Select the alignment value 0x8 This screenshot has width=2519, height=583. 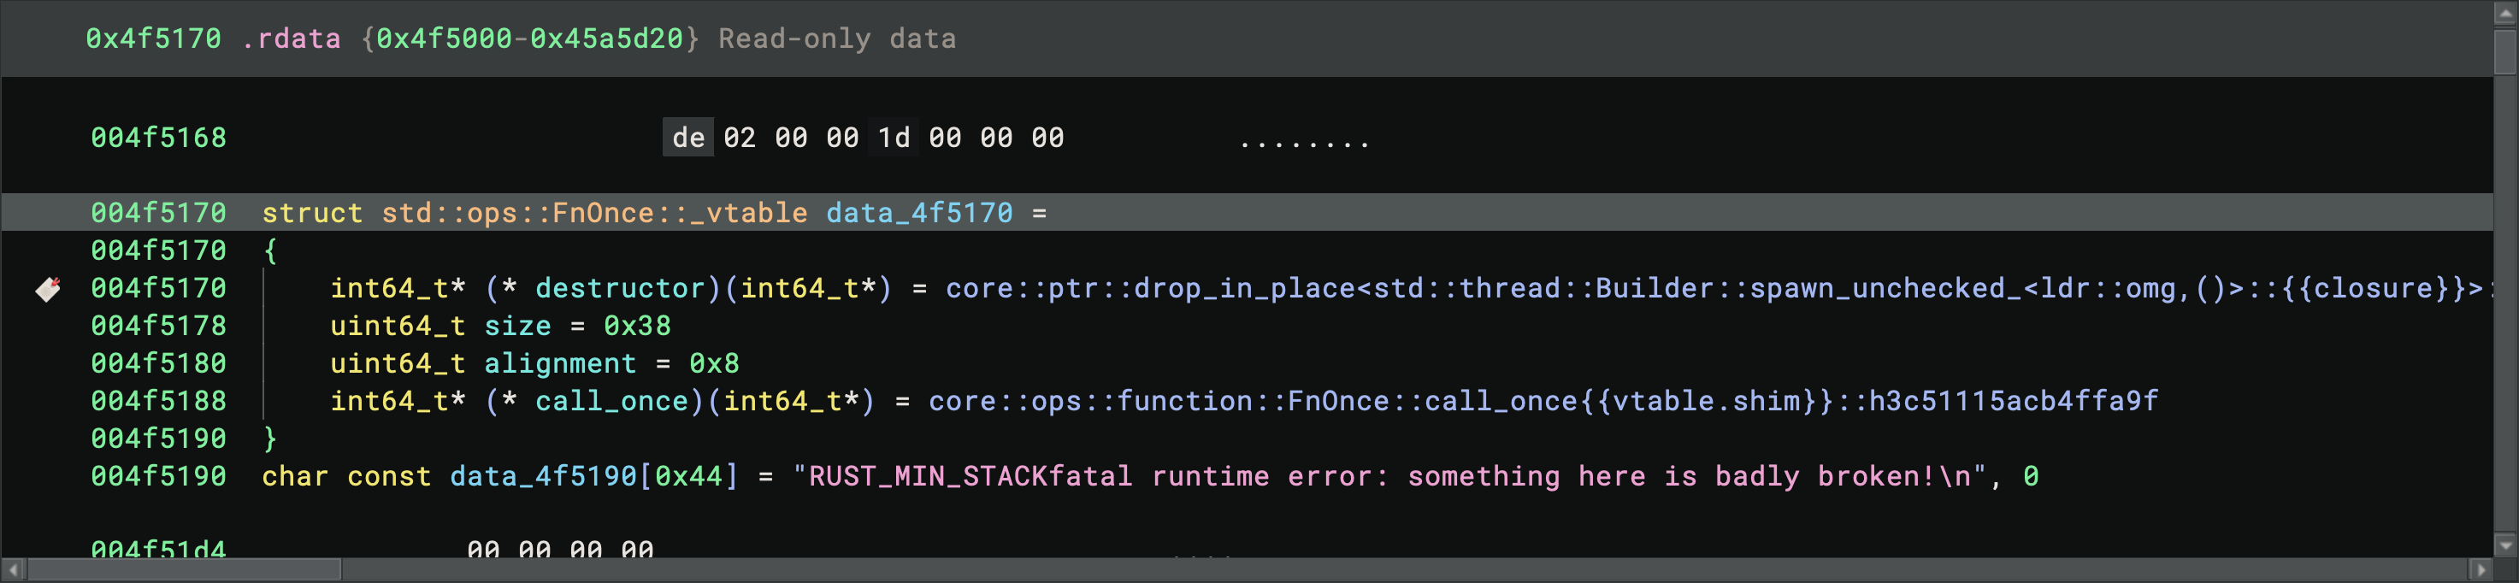pos(714,364)
